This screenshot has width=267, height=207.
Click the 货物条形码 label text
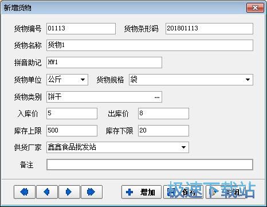141,29
